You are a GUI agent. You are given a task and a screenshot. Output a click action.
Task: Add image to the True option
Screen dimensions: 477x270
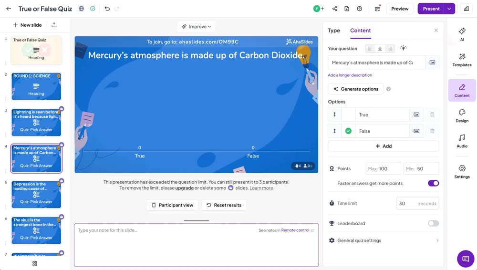point(416,114)
